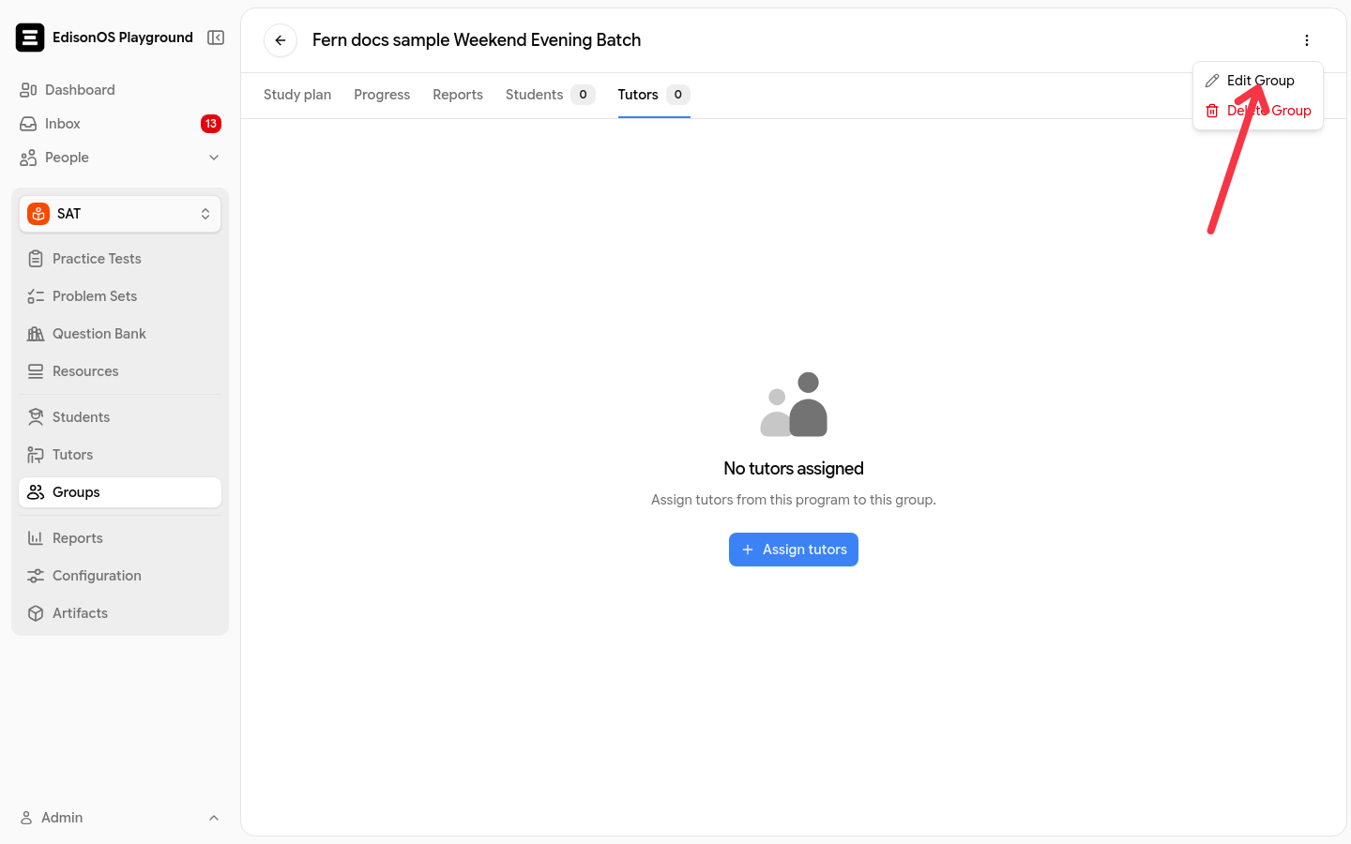This screenshot has height=844, width=1351.
Task: Switch to the Progress tab
Action: click(x=382, y=95)
